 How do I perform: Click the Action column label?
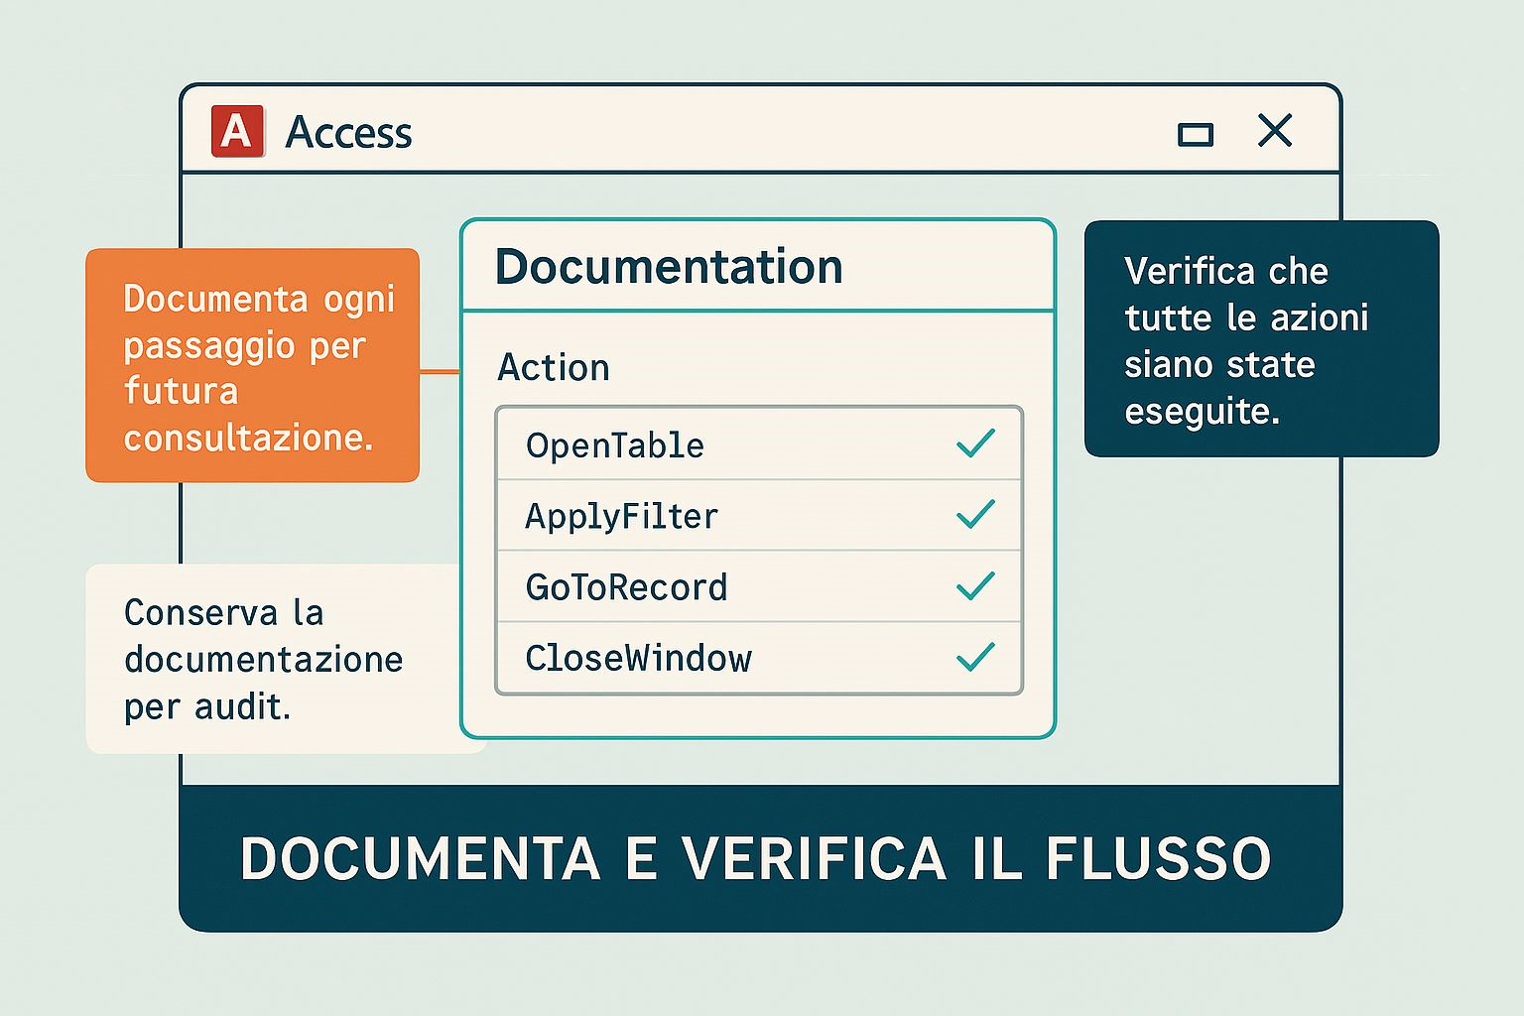(x=554, y=368)
